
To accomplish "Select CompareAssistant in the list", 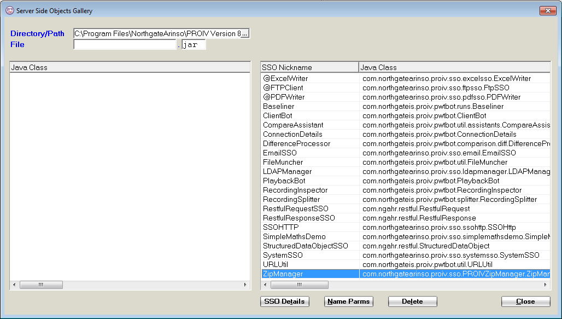I will click(x=406, y=125).
